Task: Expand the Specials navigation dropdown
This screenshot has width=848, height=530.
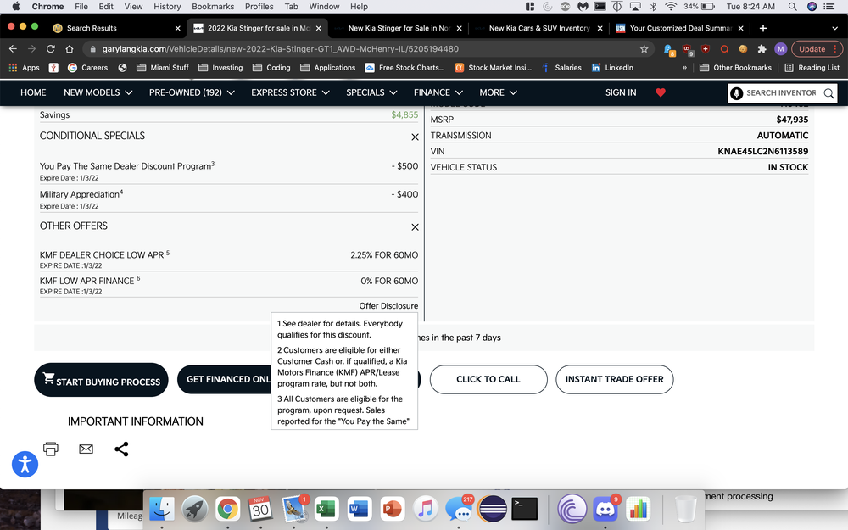Action: click(371, 92)
